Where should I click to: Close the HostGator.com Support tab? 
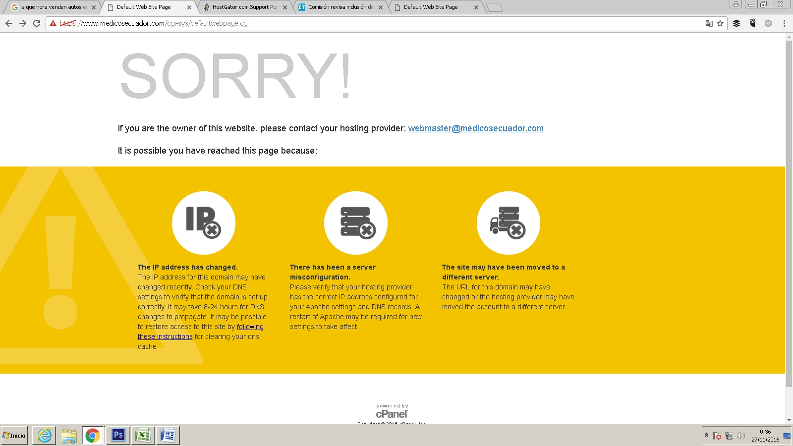[285, 7]
